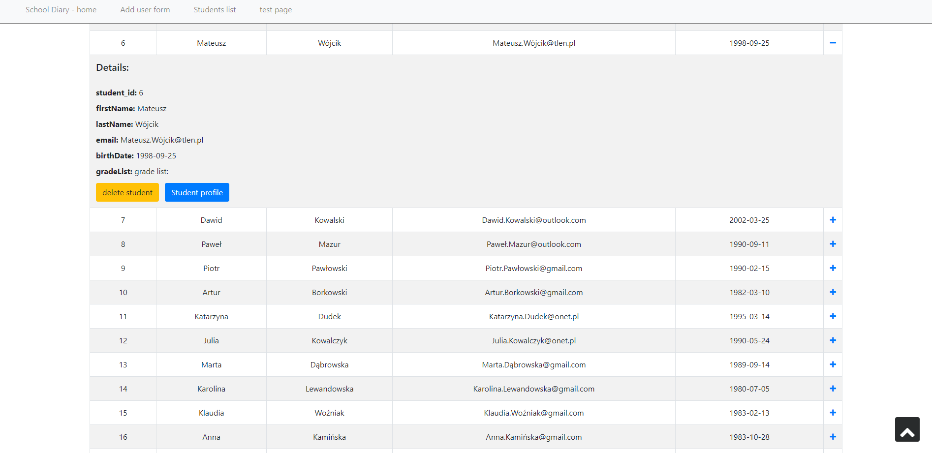Show details for Anna Kamińska
The image size is (932, 453).
(x=833, y=437)
